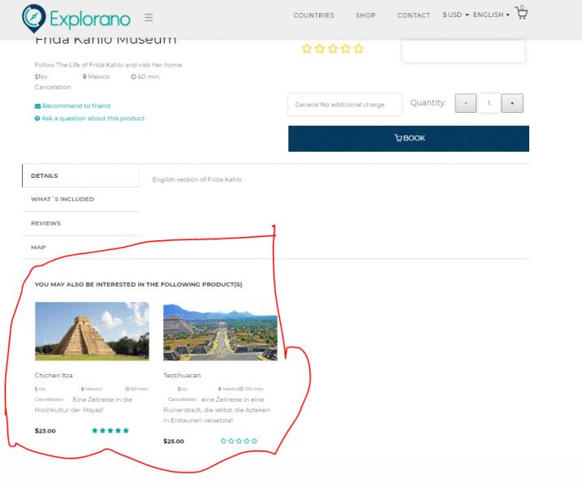The height and width of the screenshot is (487, 582).
Task: Click the Chichen Itza star rating
Action: [x=110, y=430]
